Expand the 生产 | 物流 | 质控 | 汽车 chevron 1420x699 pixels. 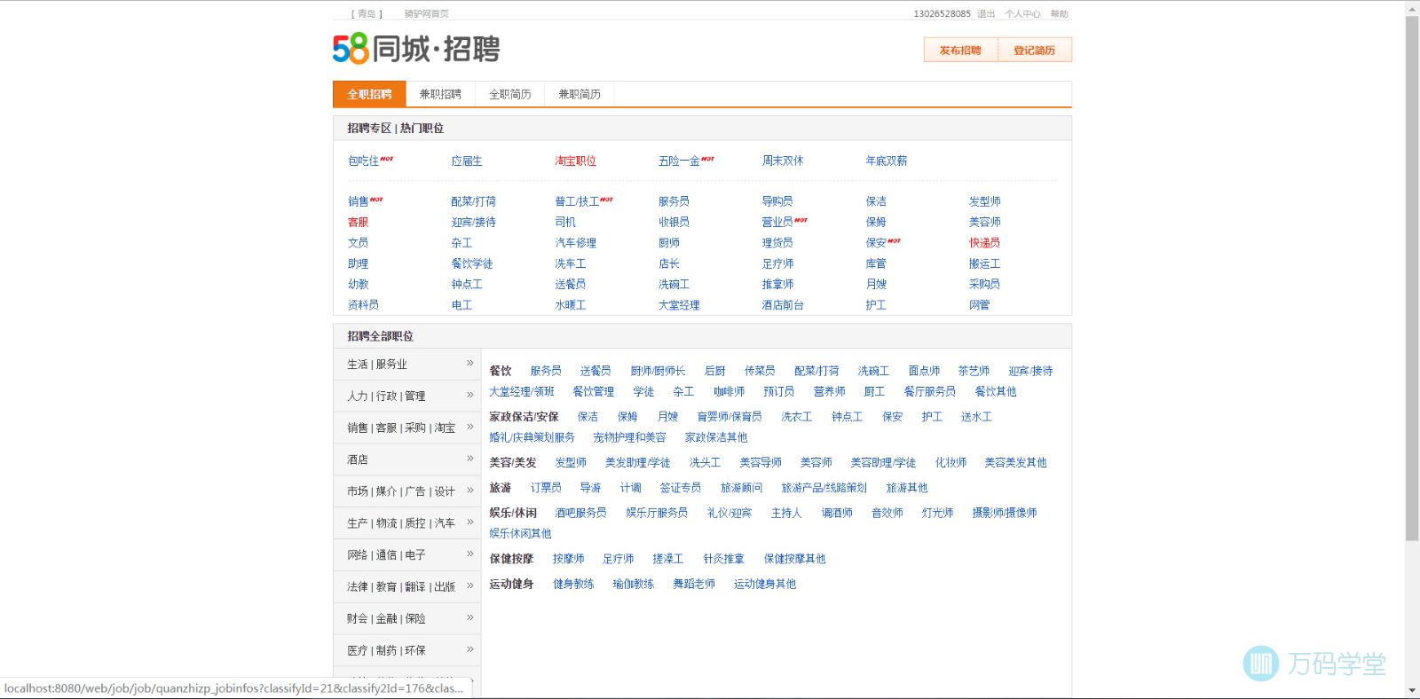[x=470, y=522]
